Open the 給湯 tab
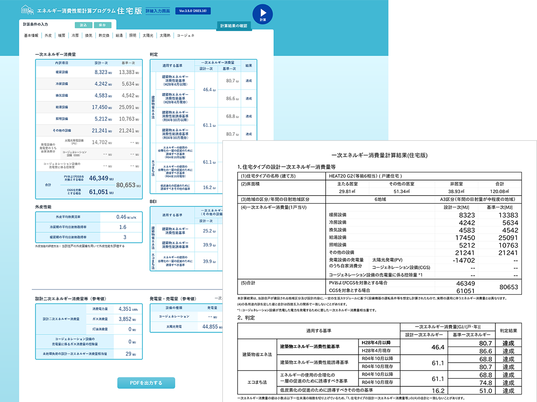 click(x=119, y=35)
